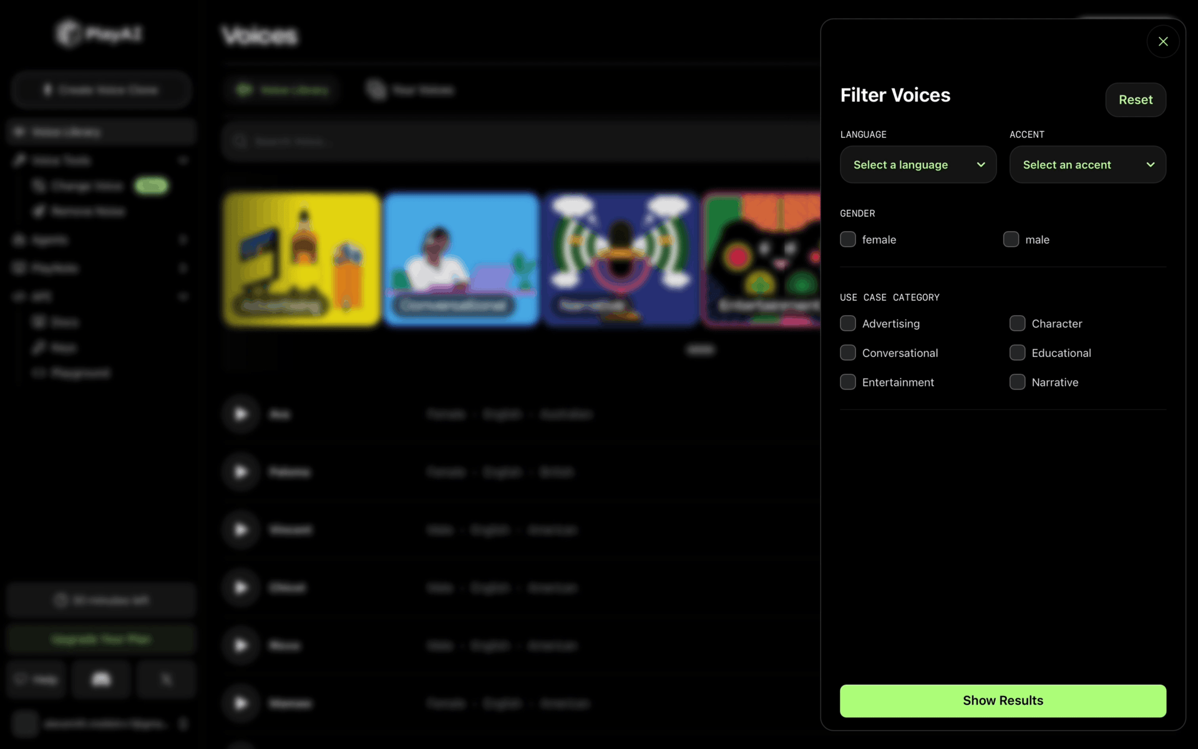Switch to the Voice Library tab
The width and height of the screenshot is (1198, 749).
(281, 91)
